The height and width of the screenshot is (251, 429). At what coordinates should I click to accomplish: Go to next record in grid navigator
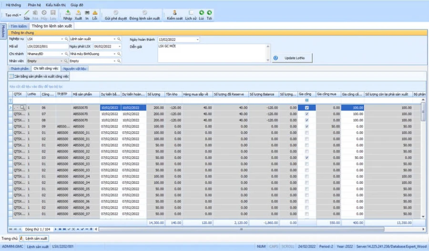(x=56, y=229)
